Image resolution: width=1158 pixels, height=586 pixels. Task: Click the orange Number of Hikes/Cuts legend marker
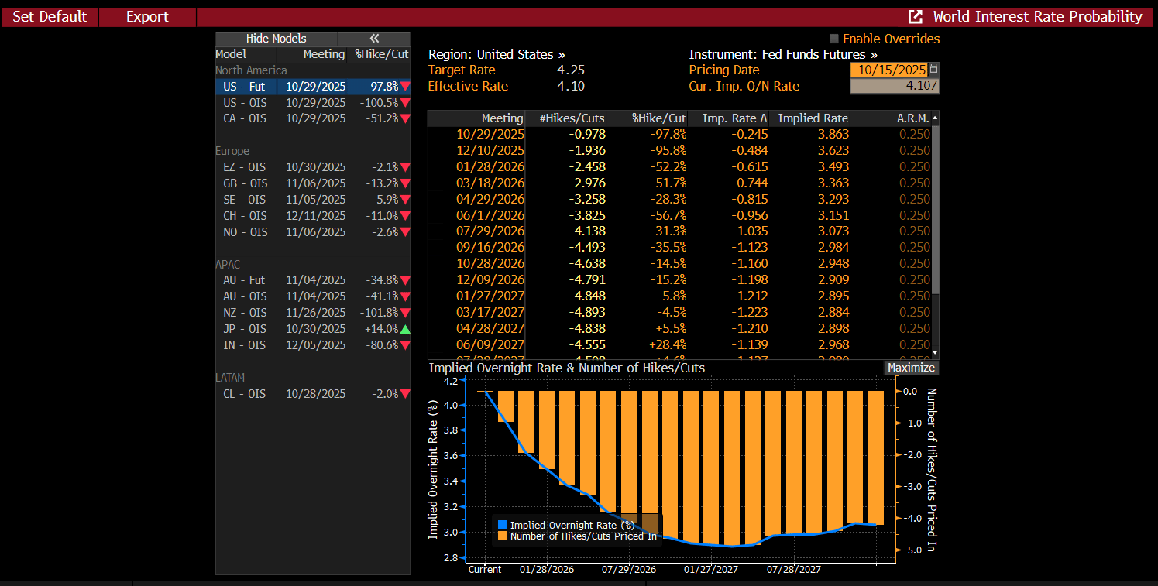tap(502, 536)
